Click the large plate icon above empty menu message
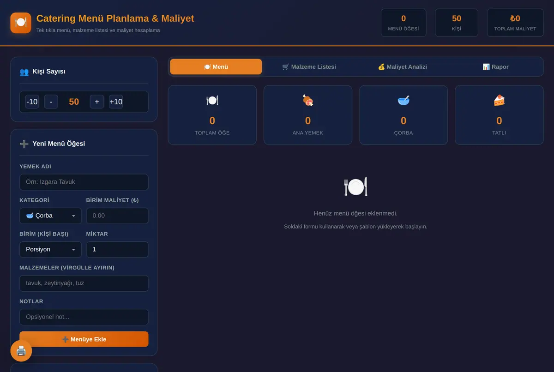 tap(355, 186)
